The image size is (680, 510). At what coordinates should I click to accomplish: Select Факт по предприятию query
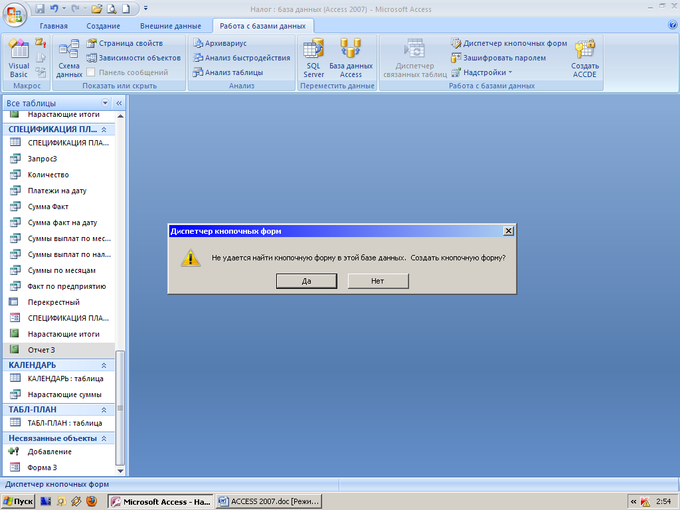tap(59, 286)
